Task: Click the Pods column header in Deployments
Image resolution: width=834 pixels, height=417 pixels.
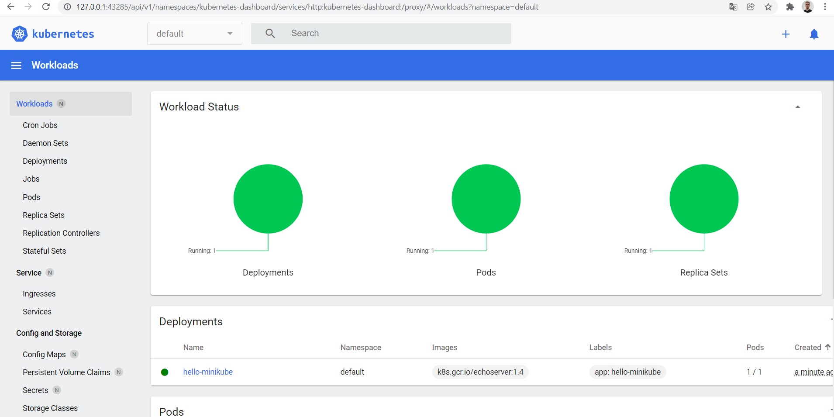Action: click(755, 348)
